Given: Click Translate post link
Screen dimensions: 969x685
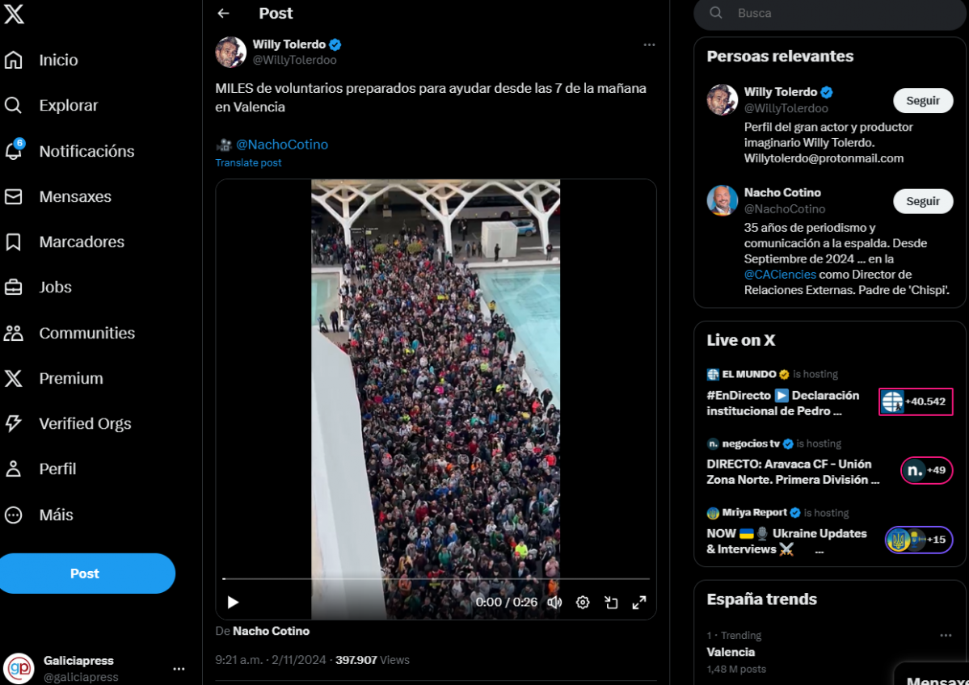Looking at the screenshot, I should [x=248, y=162].
